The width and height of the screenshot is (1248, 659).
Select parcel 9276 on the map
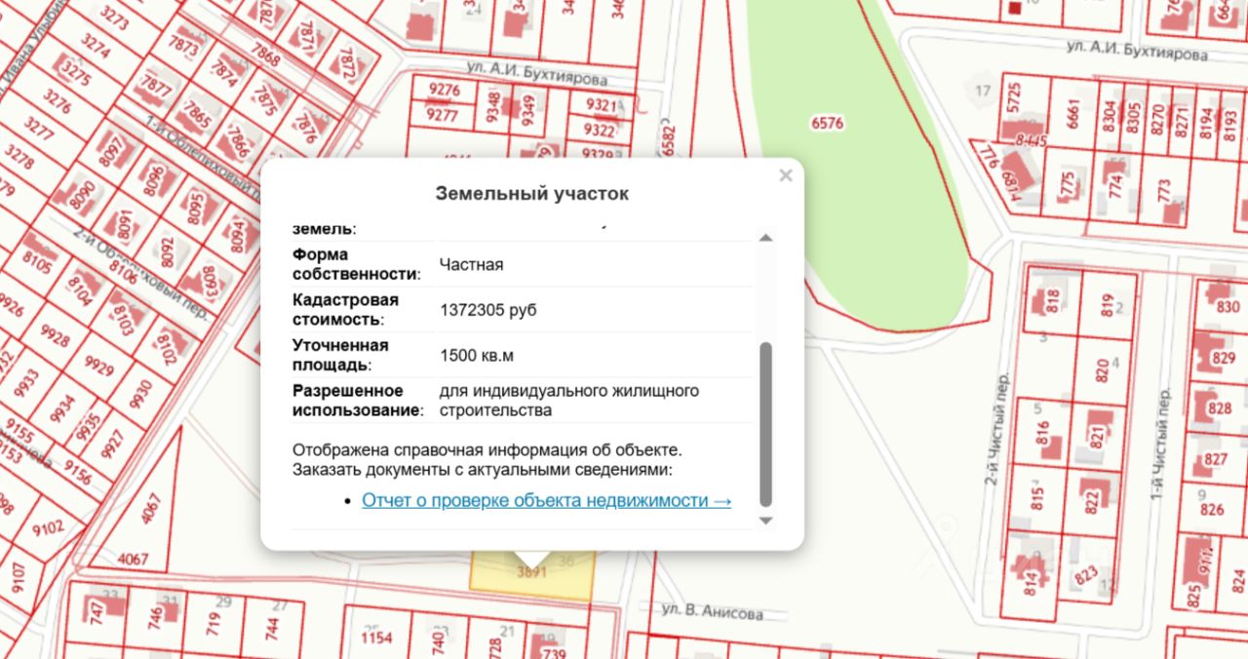[444, 91]
